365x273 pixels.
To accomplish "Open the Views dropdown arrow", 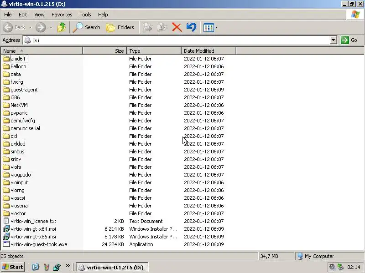I will (x=216, y=28).
